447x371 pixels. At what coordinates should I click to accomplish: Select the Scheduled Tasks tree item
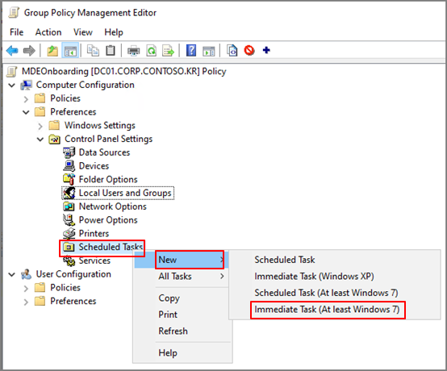pos(111,247)
